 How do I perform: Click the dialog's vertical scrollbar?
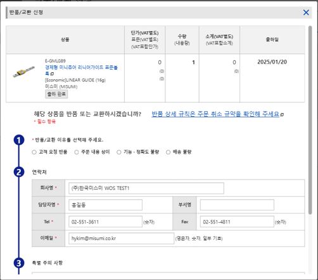click(x=310, y=120)
